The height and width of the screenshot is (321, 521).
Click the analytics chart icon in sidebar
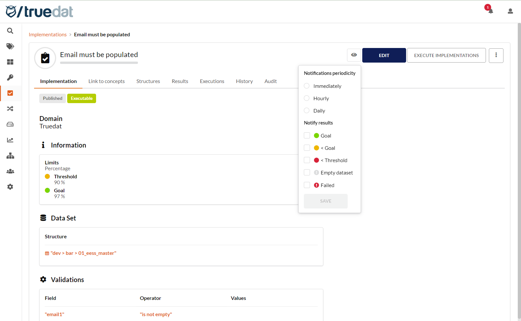point(10,140)
